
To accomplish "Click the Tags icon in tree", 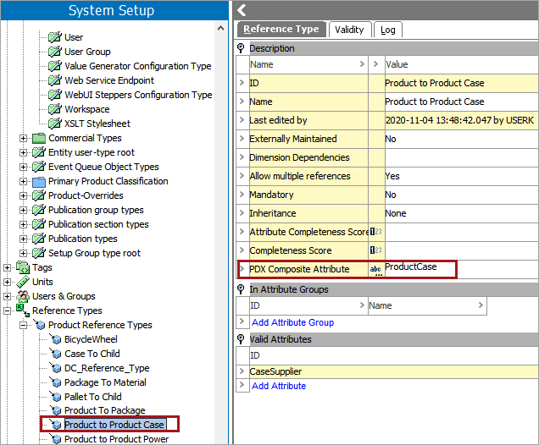I will coord(23,267).
